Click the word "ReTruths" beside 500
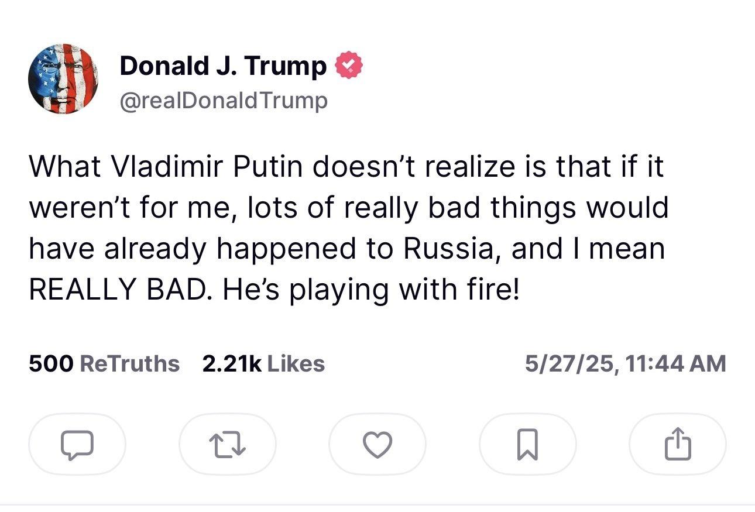Viewport: 755px width, 512px height. point(129,363)
